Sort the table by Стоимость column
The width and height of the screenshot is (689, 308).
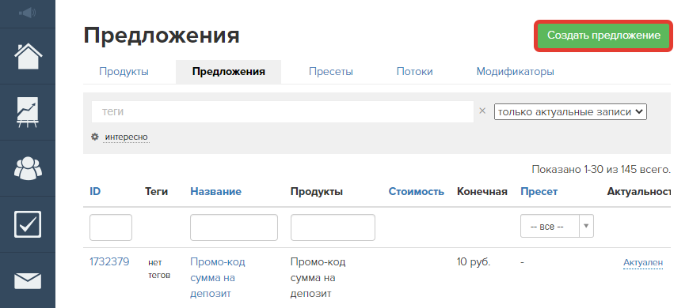416,191
